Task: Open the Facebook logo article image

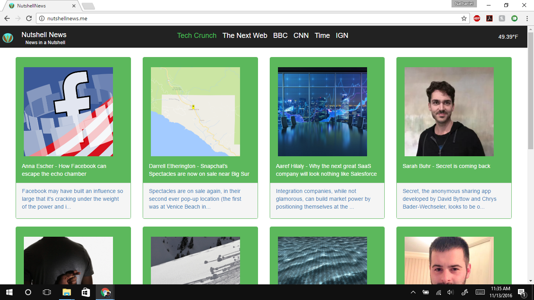Action: pos(68,112)
